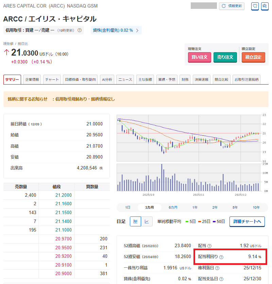Switch to the 企業情報 tab
Image resolution: width=272 pixels, height=284 pixels.
coord(32,79)
